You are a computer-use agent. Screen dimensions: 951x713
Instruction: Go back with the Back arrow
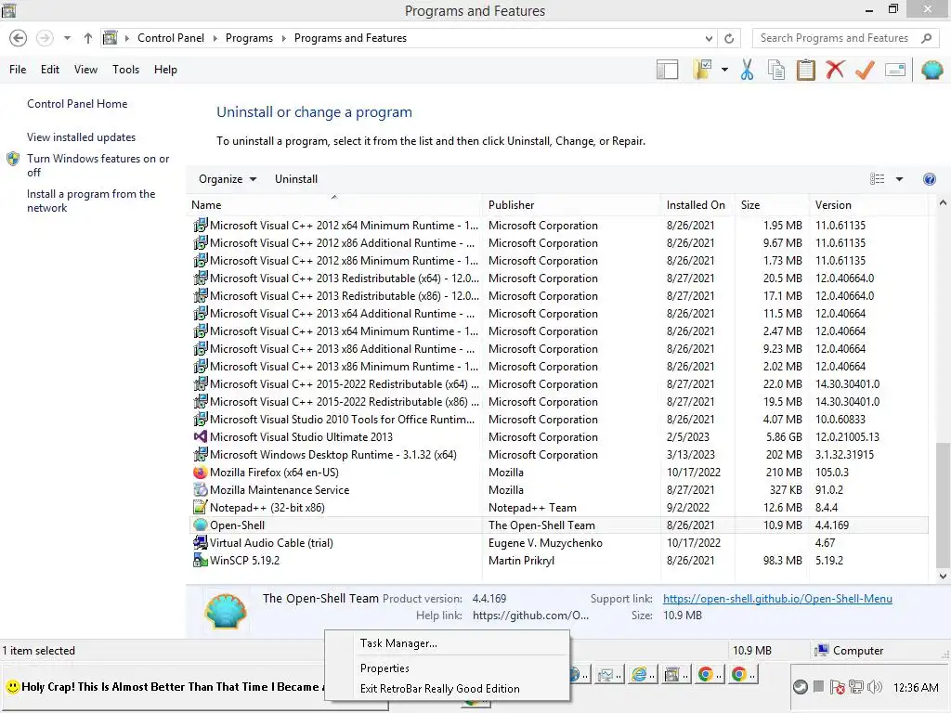(x=19, y=38)
